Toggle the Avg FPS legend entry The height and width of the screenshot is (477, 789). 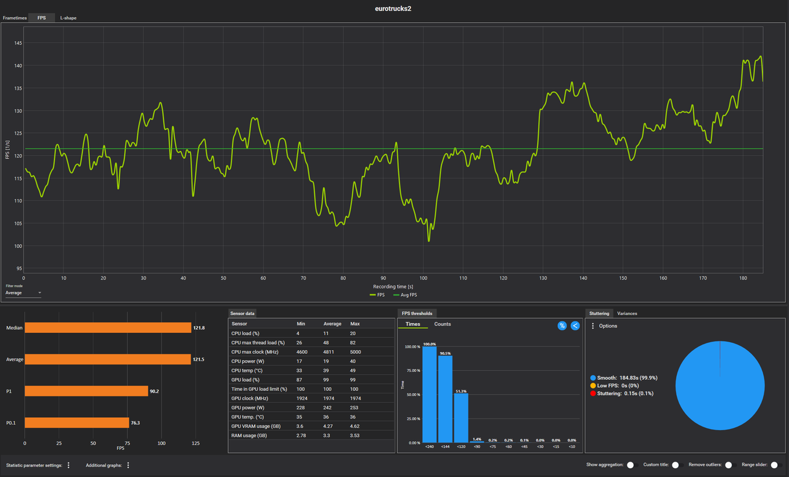point(405,295)
